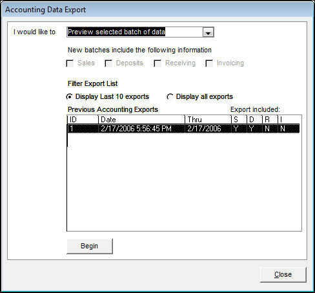The height and width of the screenshot is (293, 315).
Task: Click the R column header
Action: [x=270, y=120]
